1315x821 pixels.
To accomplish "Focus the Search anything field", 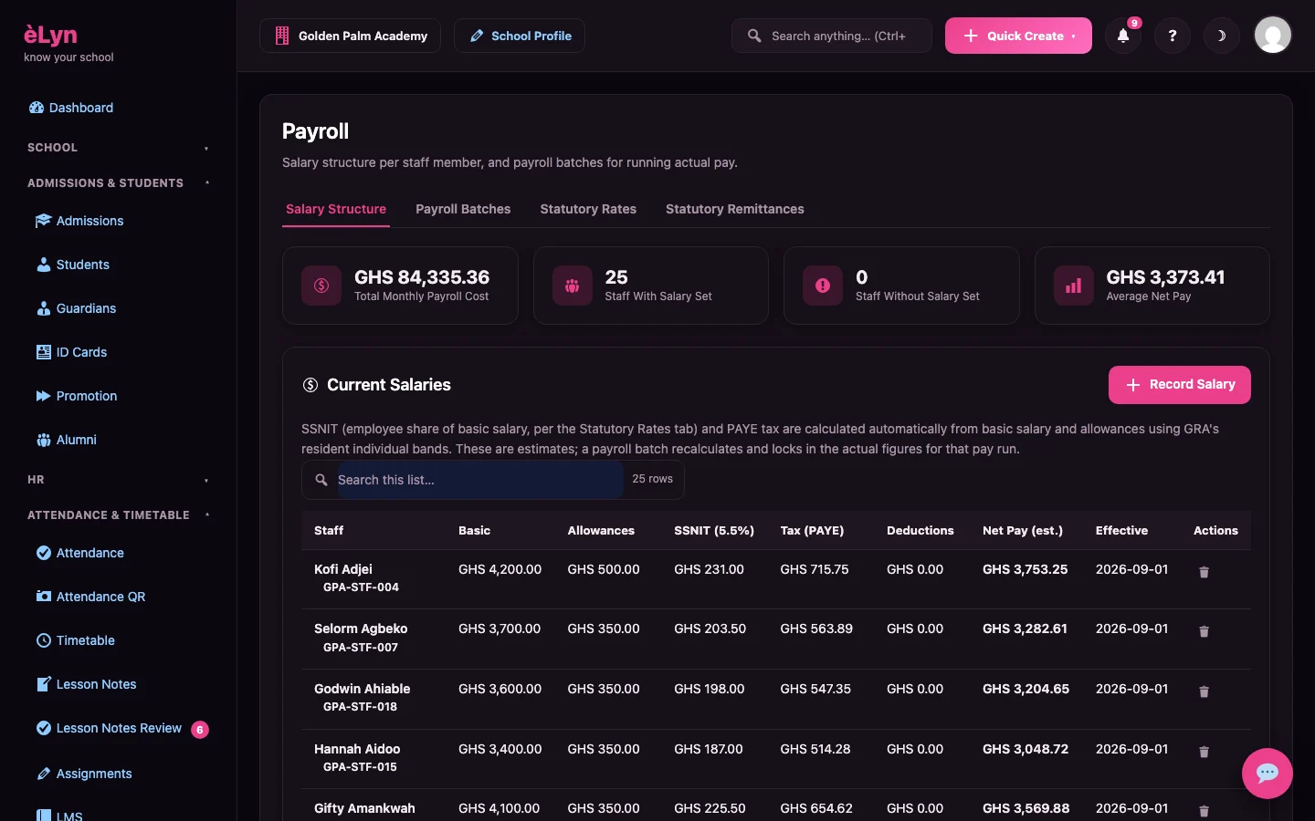I will pyautogui.click(x=832, y=36).
